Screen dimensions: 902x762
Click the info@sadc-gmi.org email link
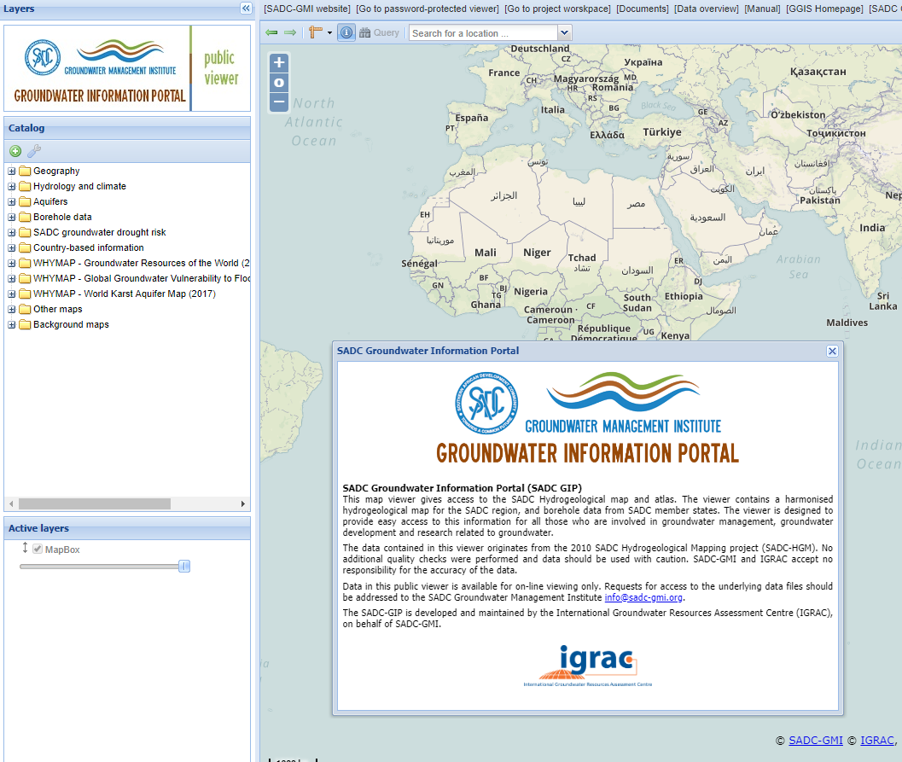(643, 597)
